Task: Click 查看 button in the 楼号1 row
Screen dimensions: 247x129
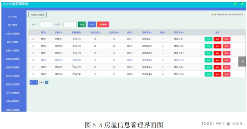Action: 209,39
